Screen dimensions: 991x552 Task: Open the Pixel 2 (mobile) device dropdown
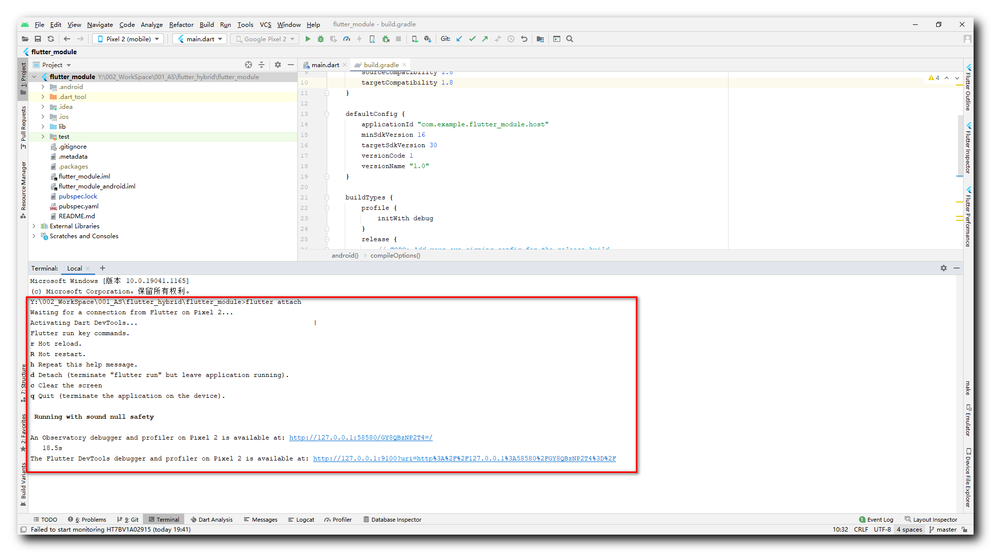(128, 39)
